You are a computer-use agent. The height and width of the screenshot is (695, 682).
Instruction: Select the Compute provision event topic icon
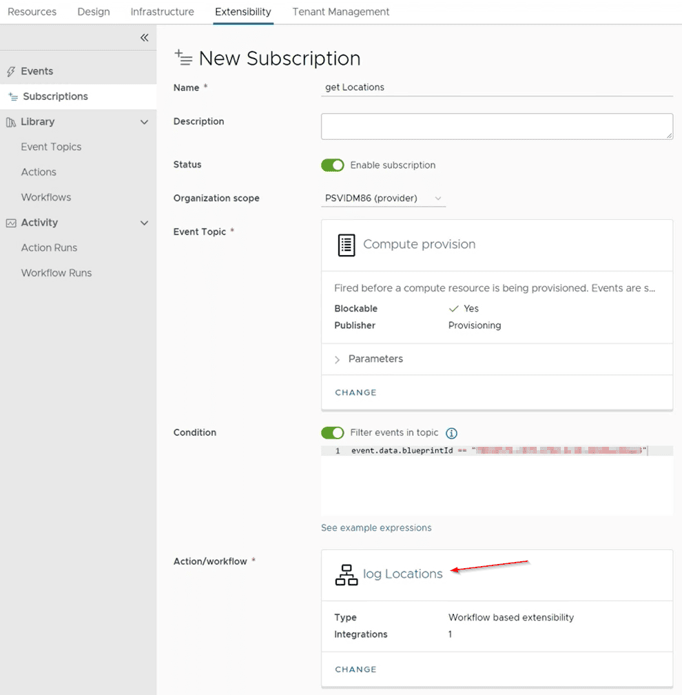[346, 245]
